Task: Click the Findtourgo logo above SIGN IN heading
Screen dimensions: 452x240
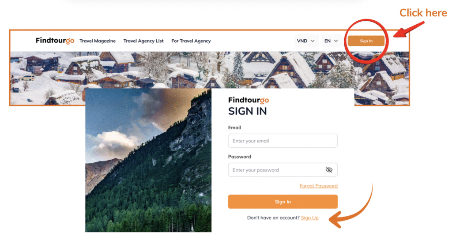Action: (249, 100)
